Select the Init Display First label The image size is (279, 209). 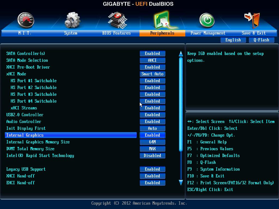click(26, 128)
